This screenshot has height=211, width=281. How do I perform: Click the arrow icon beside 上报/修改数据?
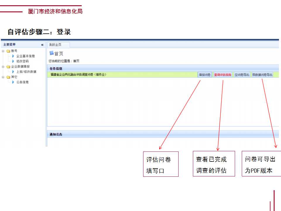click(x=13, y=72)
